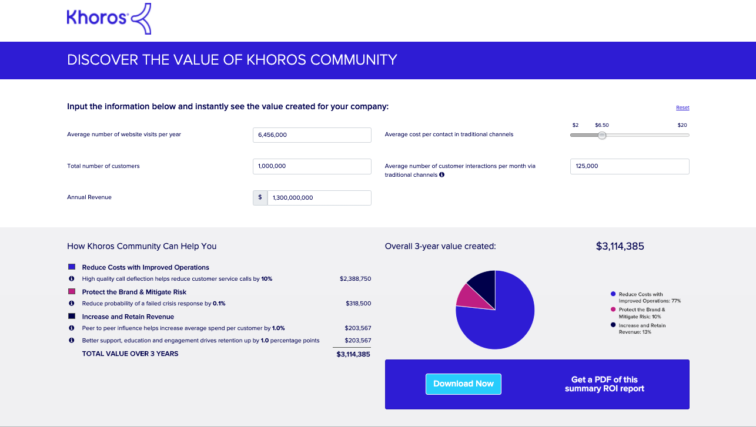This screenshot has width=756, height=427.
Task: Click dark navy square beside Increase and Retain Revenue
Action: click(72, 316)
